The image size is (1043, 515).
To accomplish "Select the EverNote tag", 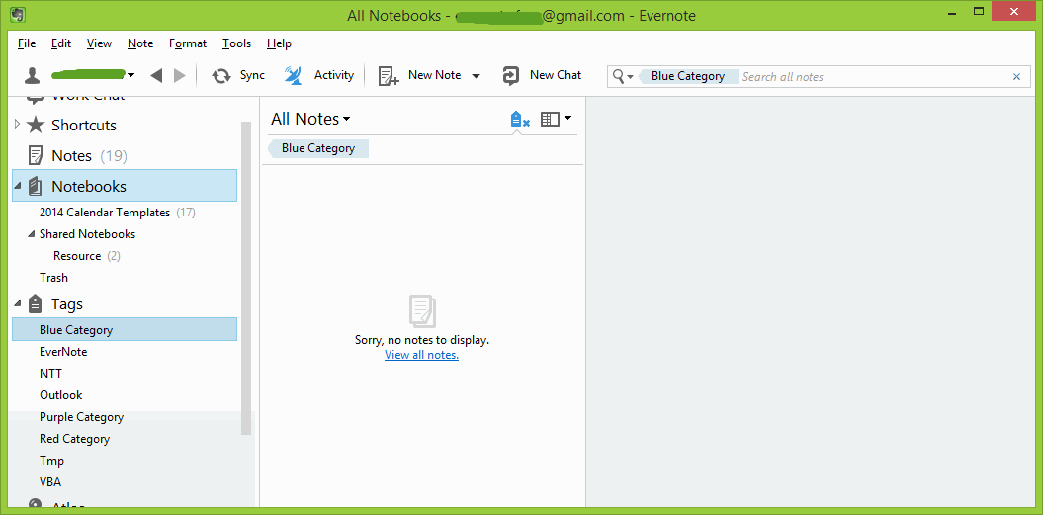I will click(x=63, y=351).
